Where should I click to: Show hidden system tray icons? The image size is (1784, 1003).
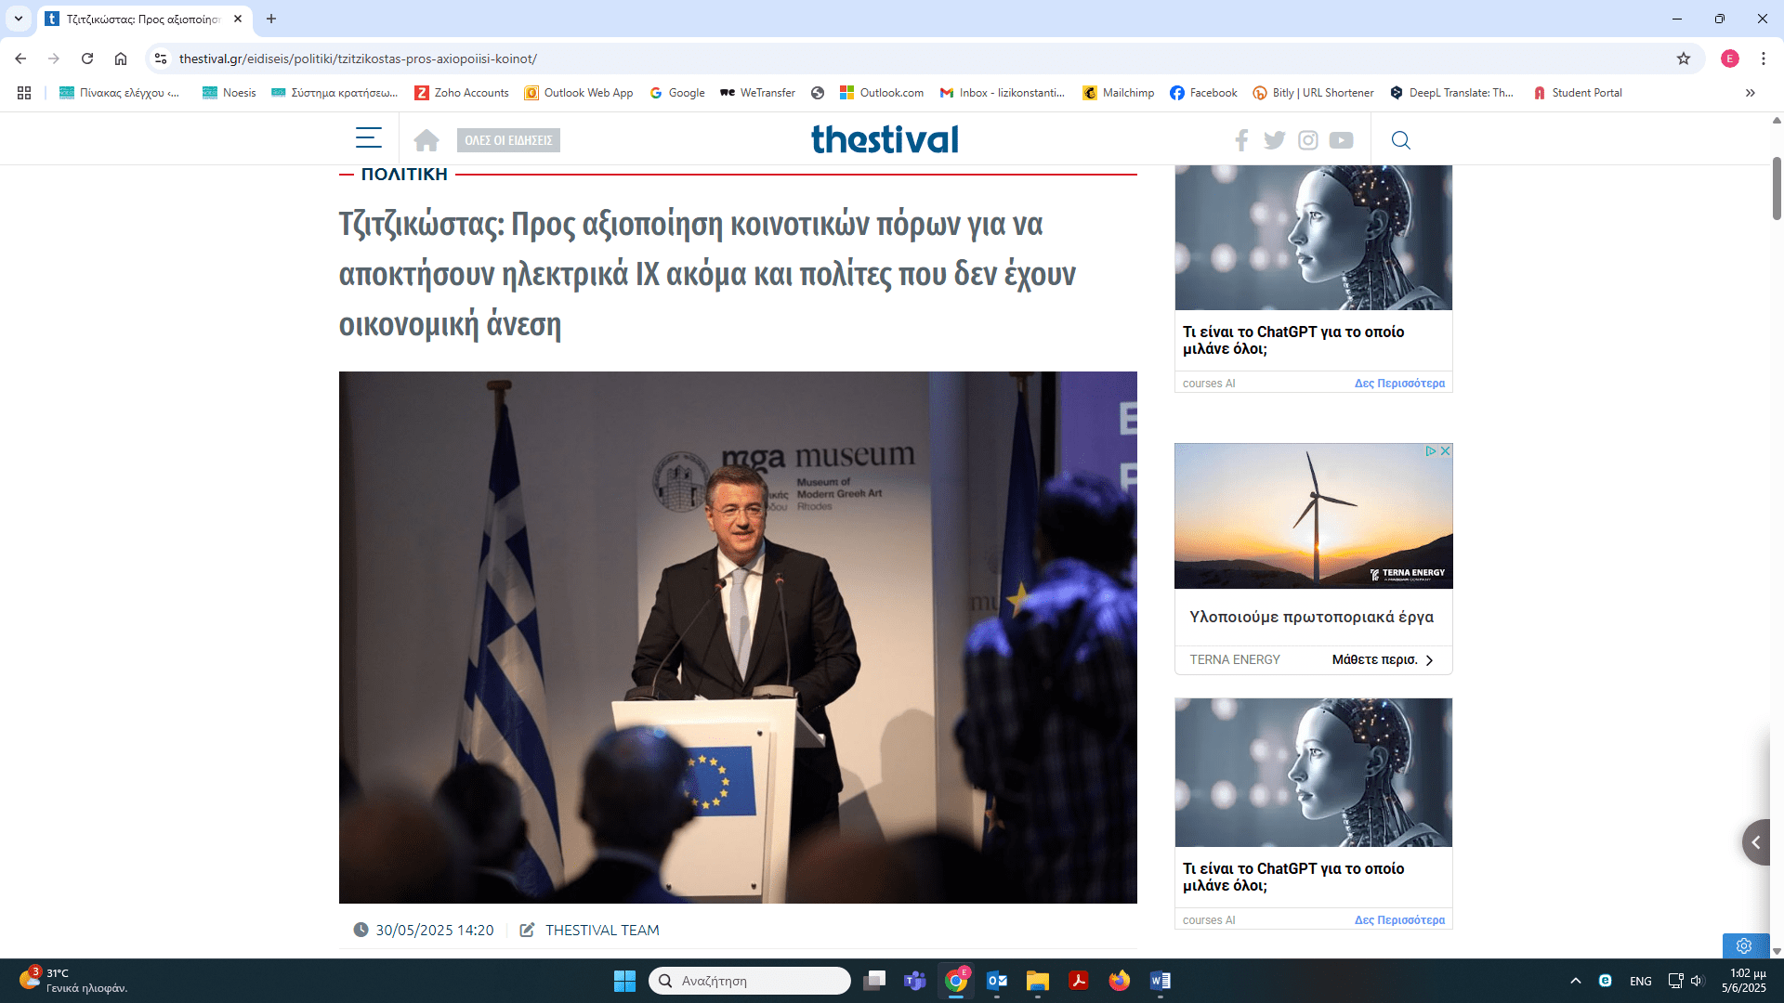(1575, 981)
